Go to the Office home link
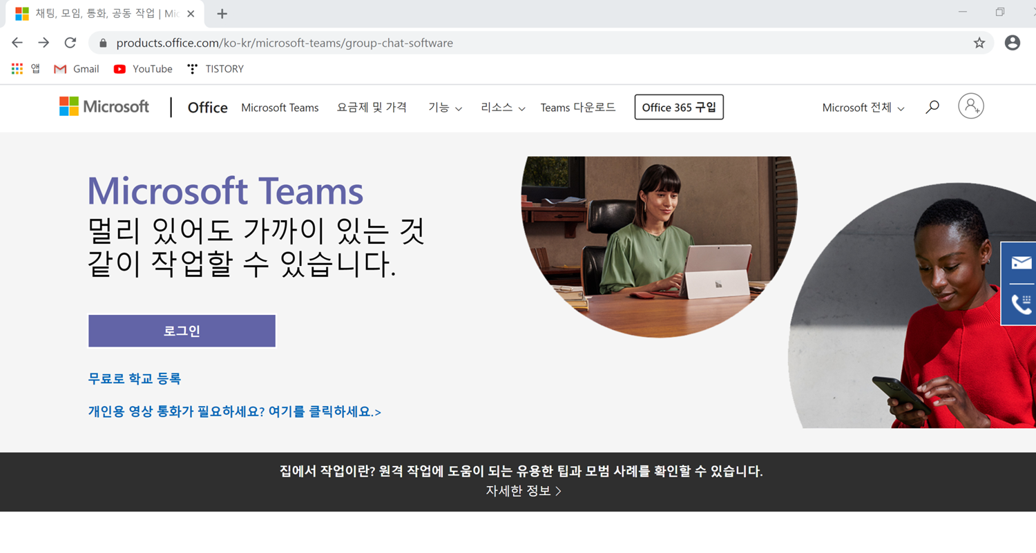Screen dimensions: 1036x553 point(207,108)
